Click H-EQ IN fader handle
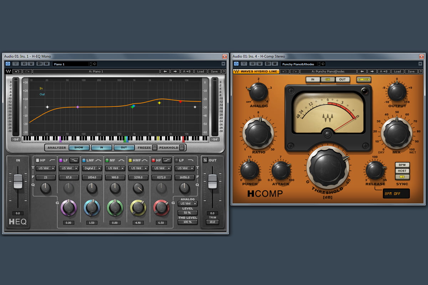 18,182
